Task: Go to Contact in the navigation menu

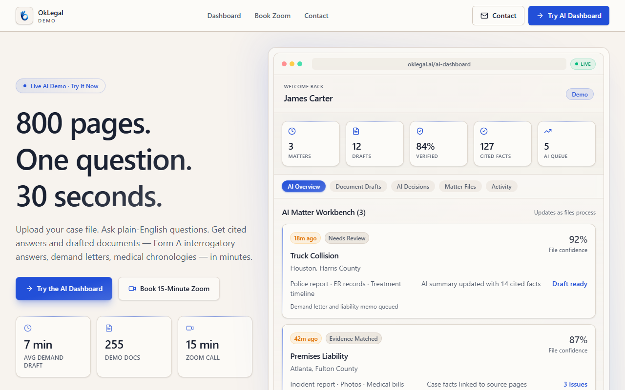Action: [x=316, y=16]
